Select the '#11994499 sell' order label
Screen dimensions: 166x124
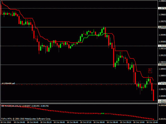click(x=8, y=84)
